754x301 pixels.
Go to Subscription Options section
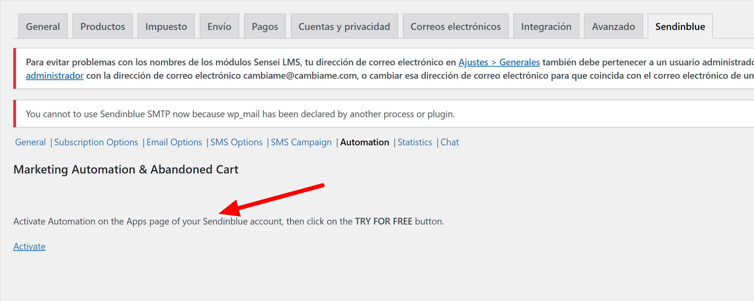[x=96, y=142]
